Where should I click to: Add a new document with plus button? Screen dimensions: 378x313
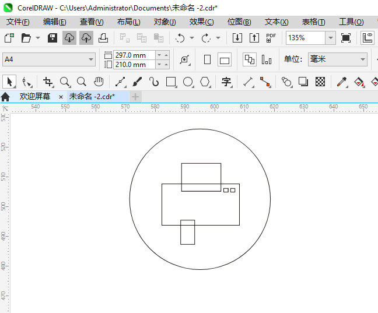point(135,97)
